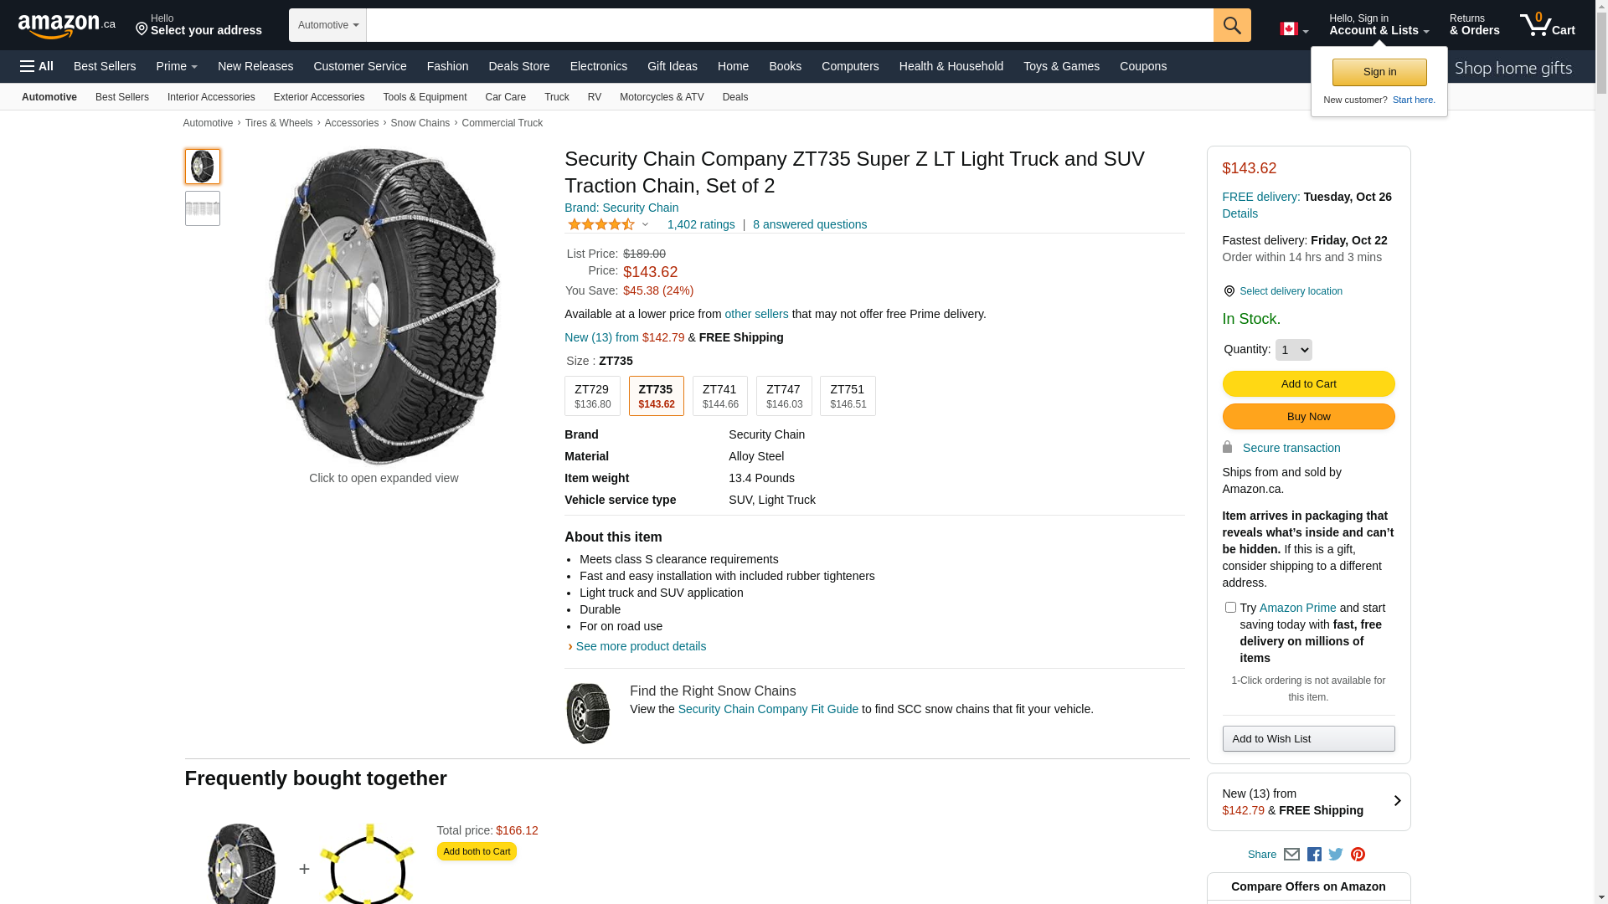
Task: Share product via Twitter icon
Action: point(1336,855)
